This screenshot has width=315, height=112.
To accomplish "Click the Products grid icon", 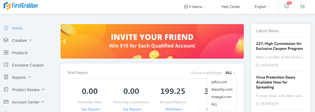I will click(6, 53).
